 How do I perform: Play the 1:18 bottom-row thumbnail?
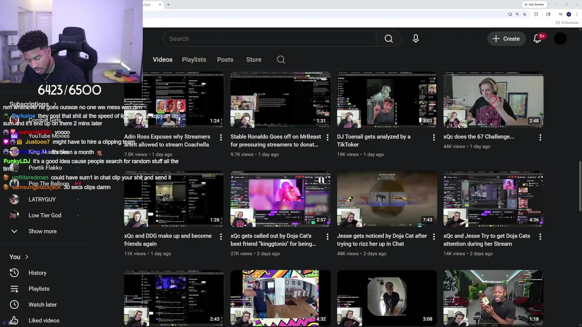(x=493, y=298)
